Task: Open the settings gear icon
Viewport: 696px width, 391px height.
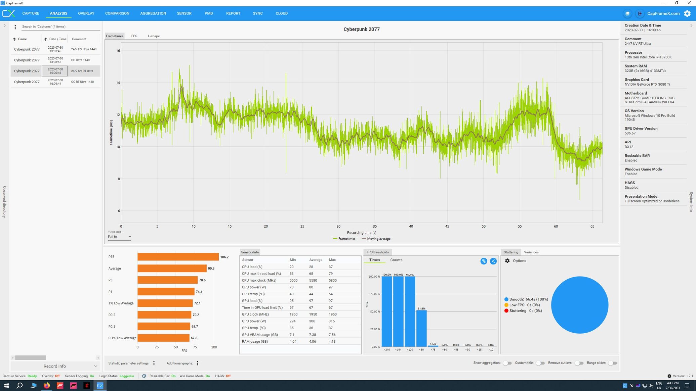Action: (687, 13)
